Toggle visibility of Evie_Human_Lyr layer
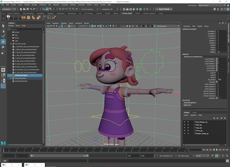The height and width of the screenshot is (167, 230). click(x=184, y=122)
